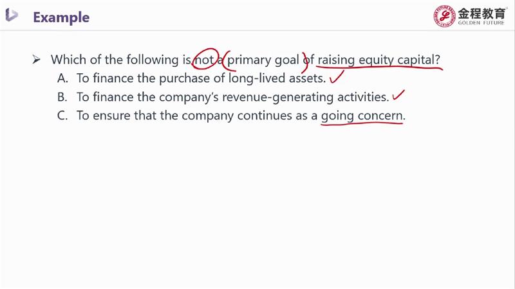Click the purple logo icon beside Example

tap(12, 15)
